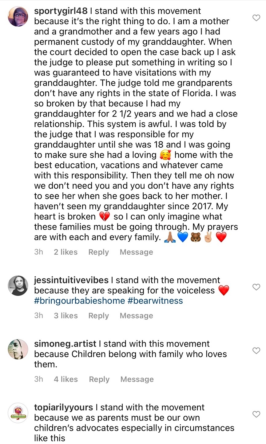Reply to simoneg.artist's comment
Screen dimensions: 266x444
(99, 379)
